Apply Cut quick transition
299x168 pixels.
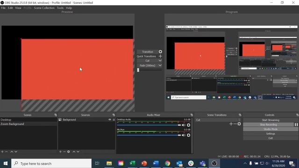(x=148, y=61)
